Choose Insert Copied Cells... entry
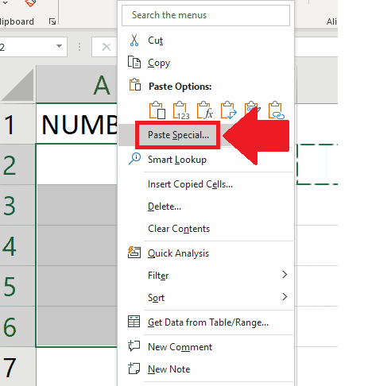This screenshot has width=368, height=386. [190, 184]
